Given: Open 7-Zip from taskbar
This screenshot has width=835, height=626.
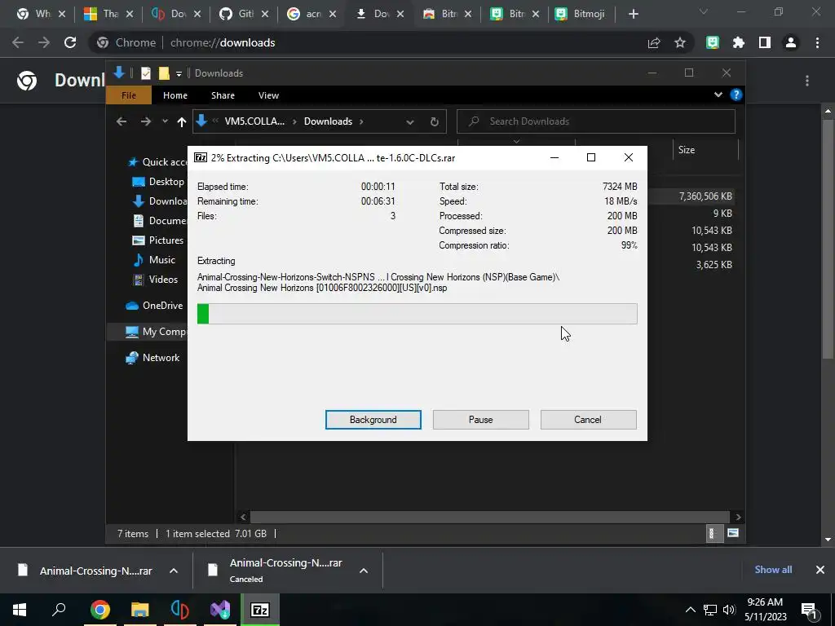Looking at the screenshot, I should coord(260,610).
